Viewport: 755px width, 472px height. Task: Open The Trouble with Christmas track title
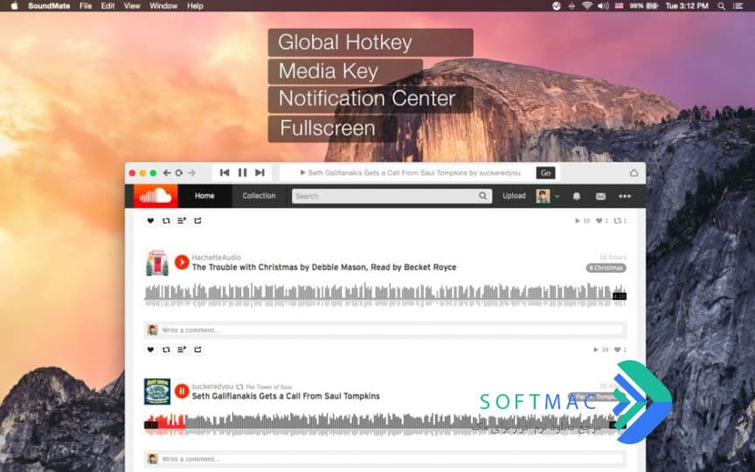[x=324, y=267]
